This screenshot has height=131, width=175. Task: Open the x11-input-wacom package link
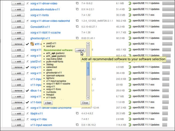(41, 125)
